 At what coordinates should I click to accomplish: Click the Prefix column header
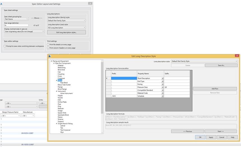124,74
